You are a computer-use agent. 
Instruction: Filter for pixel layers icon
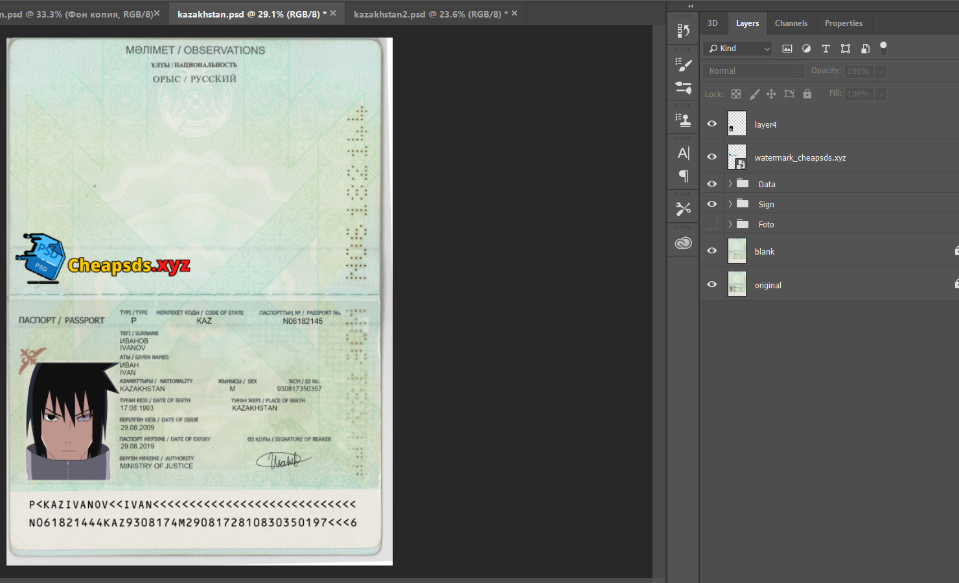[787, 49]
